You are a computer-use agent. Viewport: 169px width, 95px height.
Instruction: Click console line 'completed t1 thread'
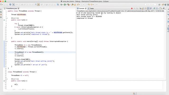point(84,18)
